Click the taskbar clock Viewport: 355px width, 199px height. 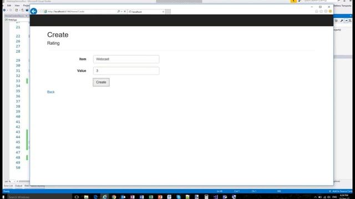click(x=344, y=197)
